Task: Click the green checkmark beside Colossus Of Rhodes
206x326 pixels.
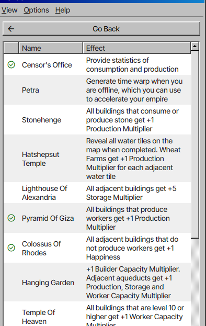Action: click(11, 248)
